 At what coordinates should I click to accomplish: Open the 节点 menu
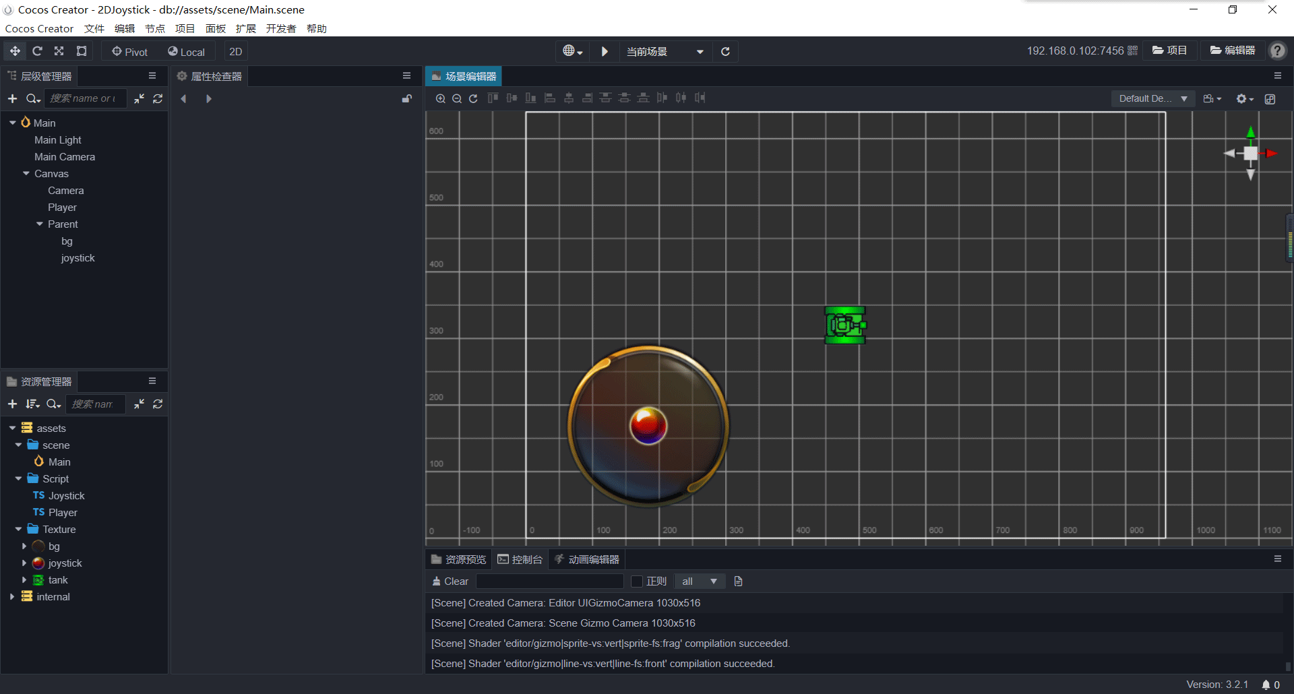[x=155, y=28]
